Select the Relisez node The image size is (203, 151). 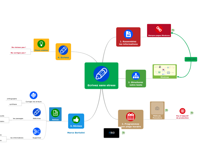pos(55,114)
